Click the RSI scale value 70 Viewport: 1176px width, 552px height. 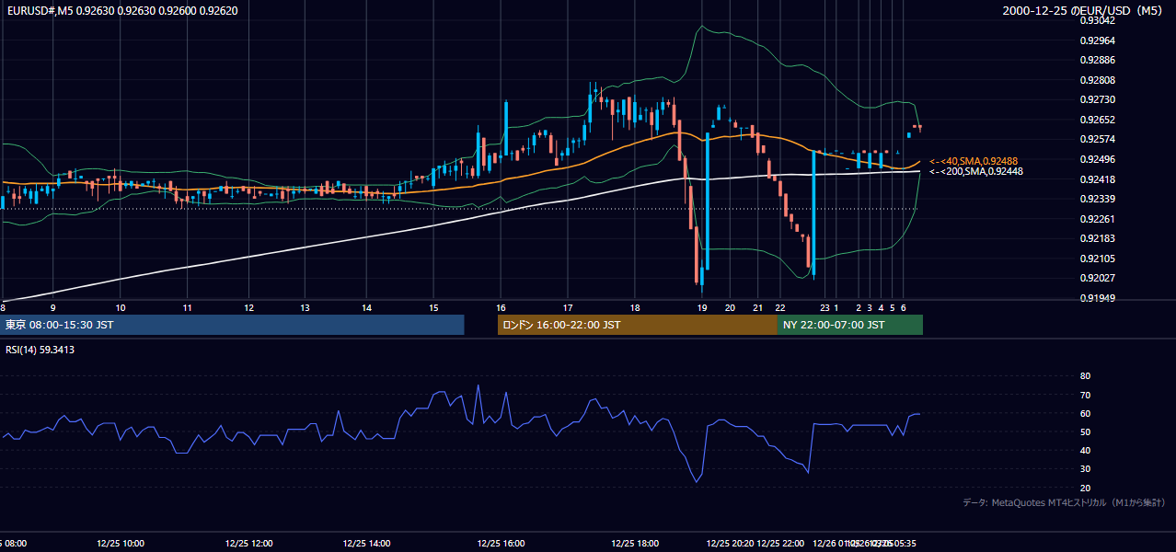coord(1085,395)
